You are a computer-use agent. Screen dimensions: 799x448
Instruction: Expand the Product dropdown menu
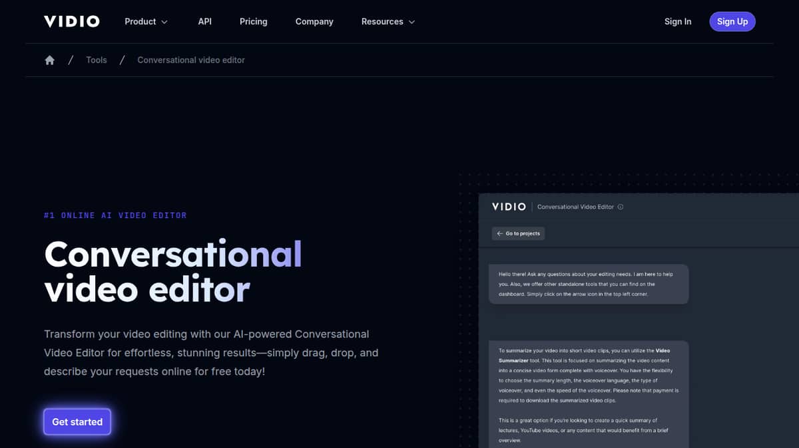tap(146, 21)
